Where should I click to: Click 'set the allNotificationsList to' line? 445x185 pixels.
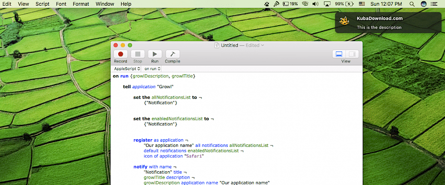[x=167, y=97]
